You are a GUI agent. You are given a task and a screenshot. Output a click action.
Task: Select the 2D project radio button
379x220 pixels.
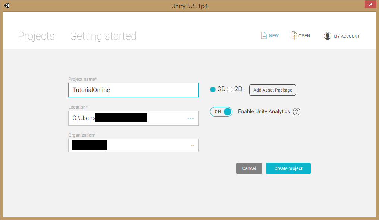[x=230, y=90]
